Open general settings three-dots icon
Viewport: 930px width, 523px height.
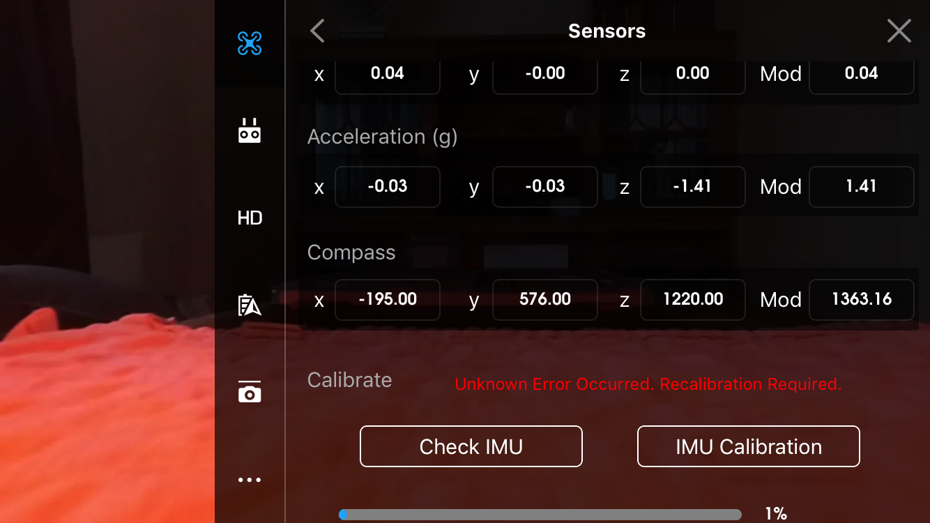(x=249, y=480)
